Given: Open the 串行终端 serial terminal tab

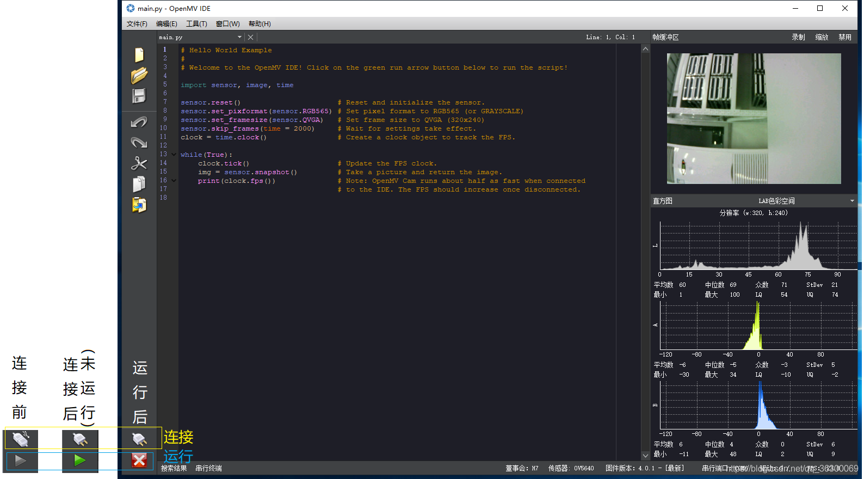Looking at the screenshot, I should (208, 468).
